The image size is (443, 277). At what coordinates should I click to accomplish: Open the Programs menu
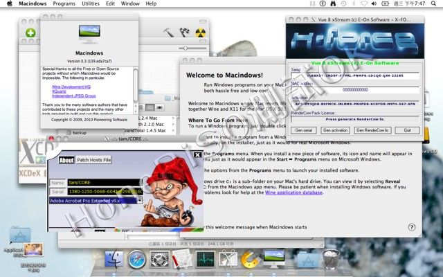click(x=64, y=4)
